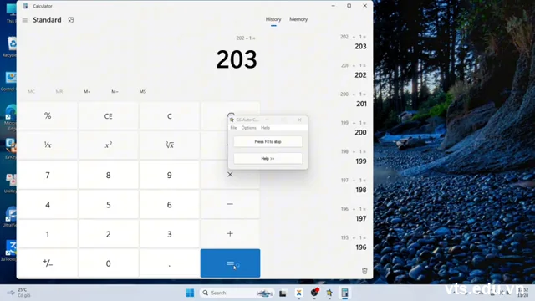This screenshot has height=301, width=535.
Task: Click digit 5 on the keypad
Action: (108, 204)
